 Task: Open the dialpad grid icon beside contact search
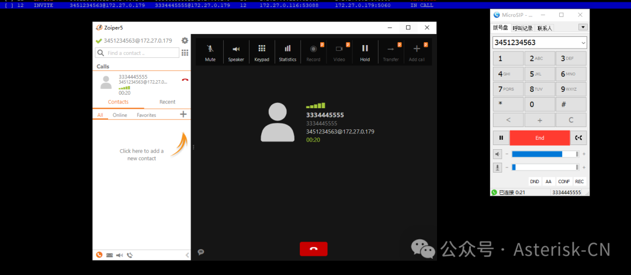point(185,53)
